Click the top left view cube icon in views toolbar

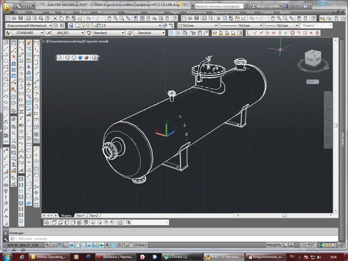tap(54, 222)
